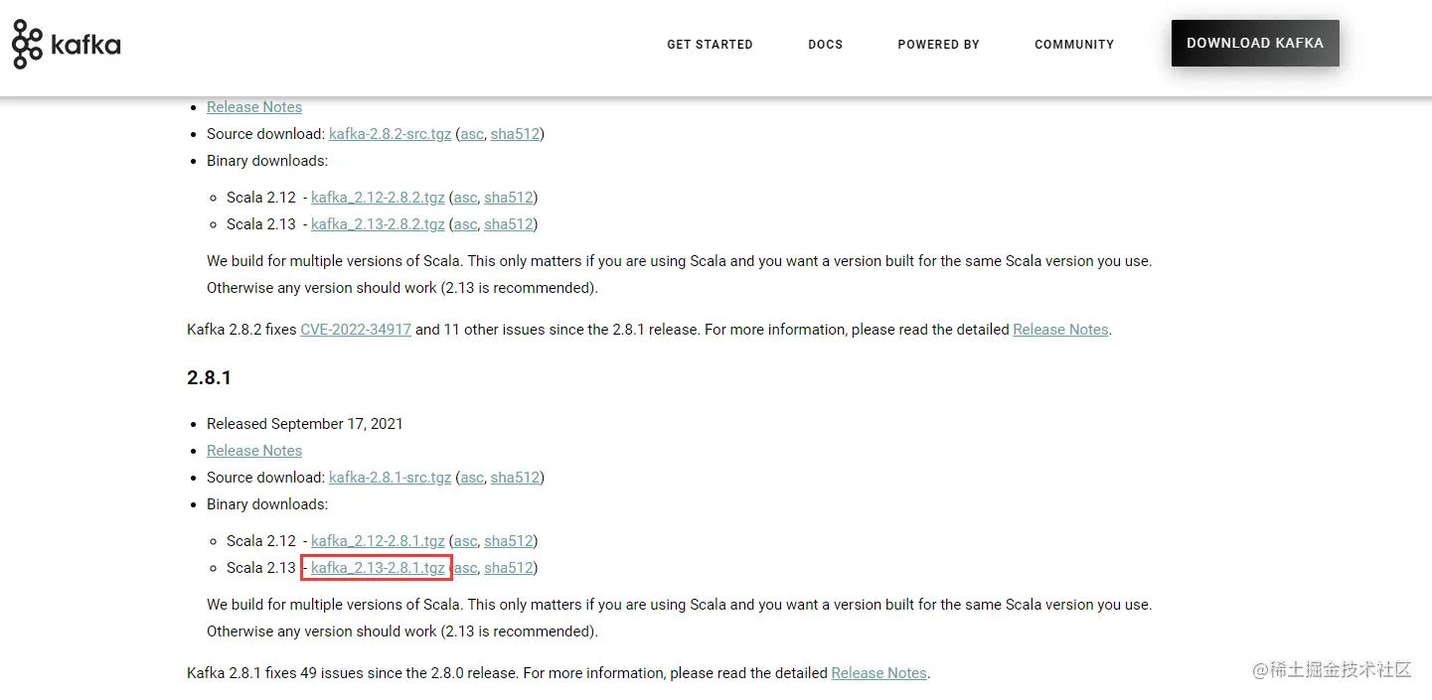Open the POWERED BY page
Image resolution: width=1432 pixels, height=700 pixels.
tap(938, 45)
